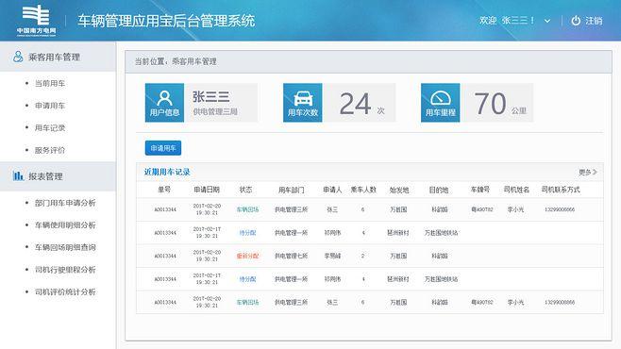Click the 用车里程 gauge tile icon

click(x=441, y=103)
